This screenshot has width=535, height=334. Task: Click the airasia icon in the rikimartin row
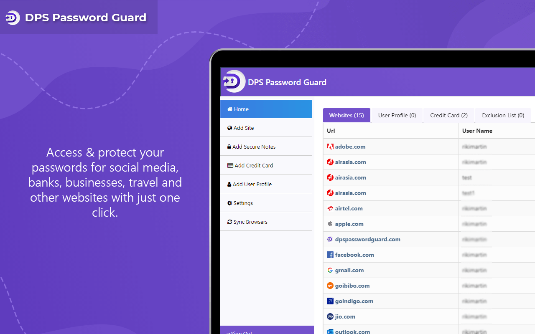pos(330,162)
